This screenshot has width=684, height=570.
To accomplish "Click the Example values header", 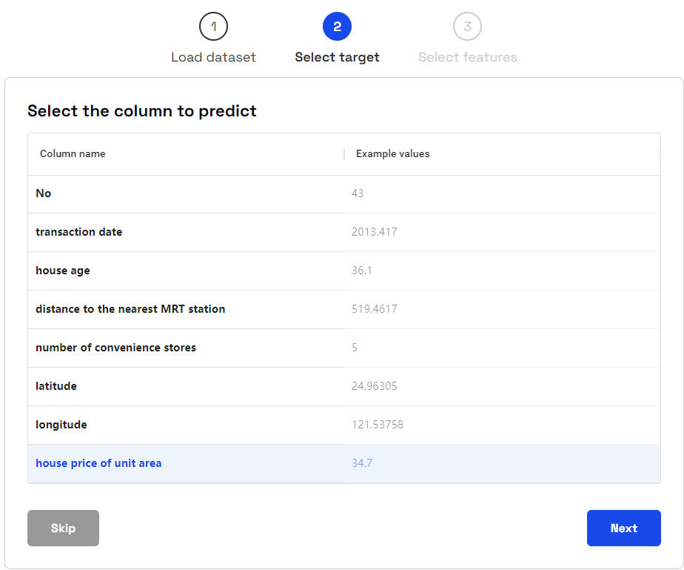I will [x=392, y=153].
